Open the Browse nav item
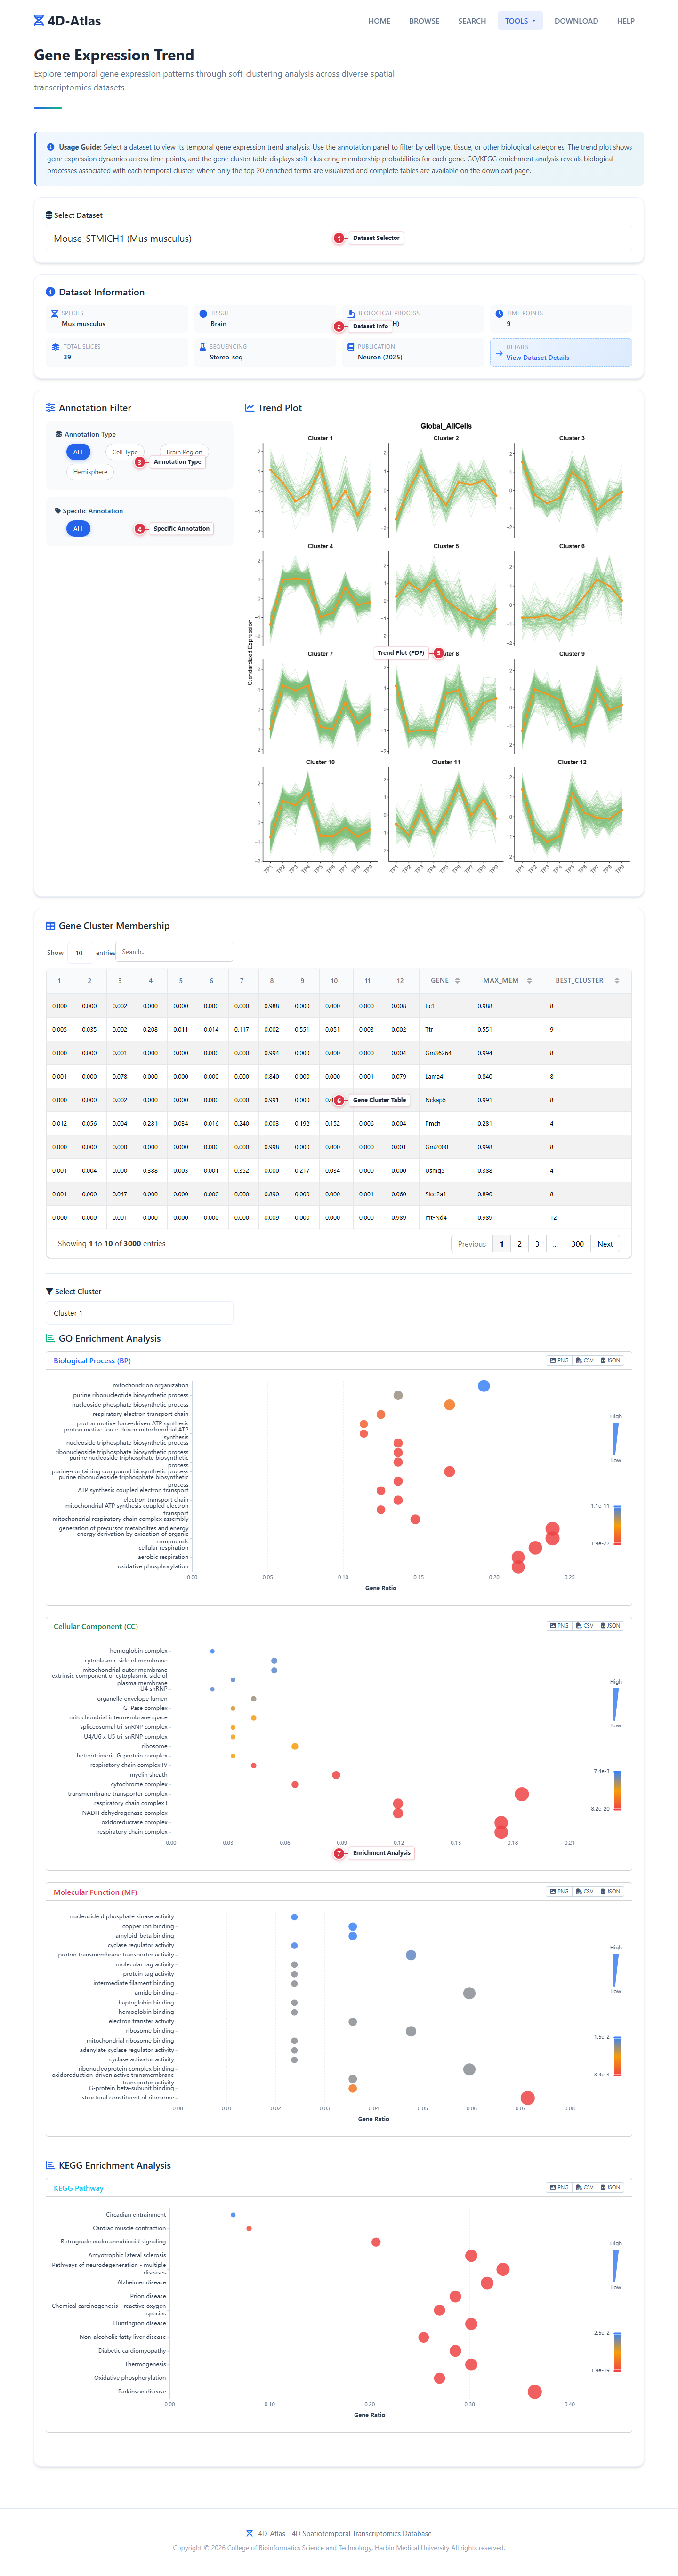The image size is (678, 2576). tap(425, 21)
